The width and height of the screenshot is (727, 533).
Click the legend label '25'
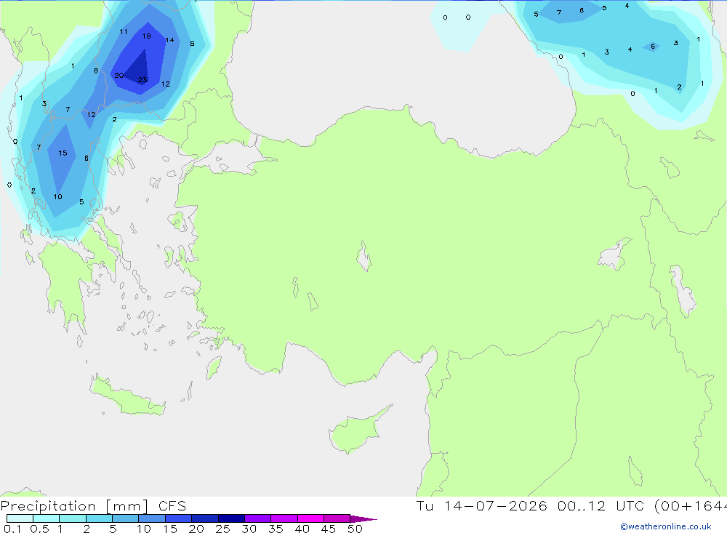point(222,529)
